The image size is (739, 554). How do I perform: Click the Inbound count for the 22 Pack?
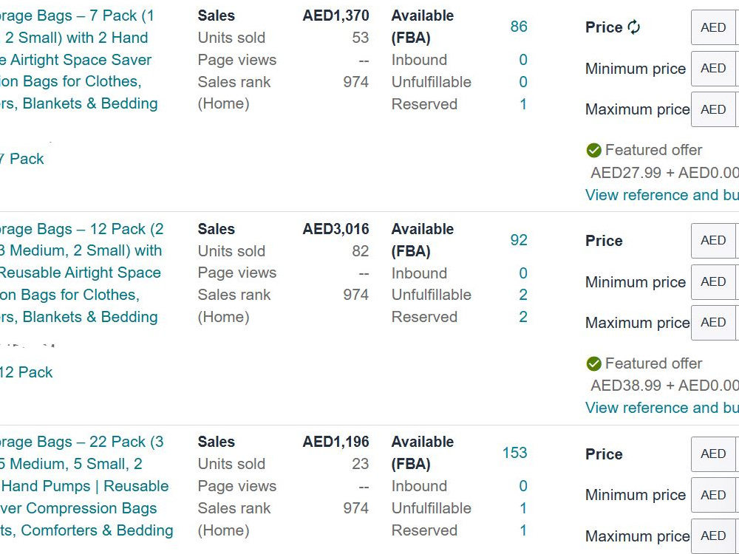[x=523, y=486]
